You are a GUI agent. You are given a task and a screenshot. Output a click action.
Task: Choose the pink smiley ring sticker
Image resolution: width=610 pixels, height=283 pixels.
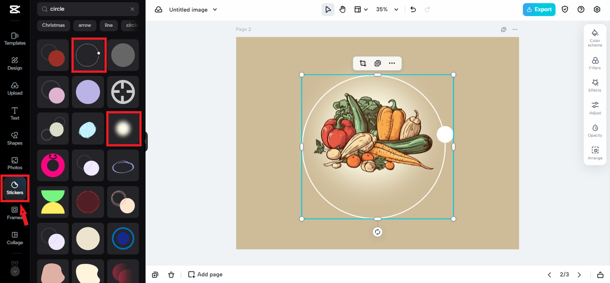point(53,165)
